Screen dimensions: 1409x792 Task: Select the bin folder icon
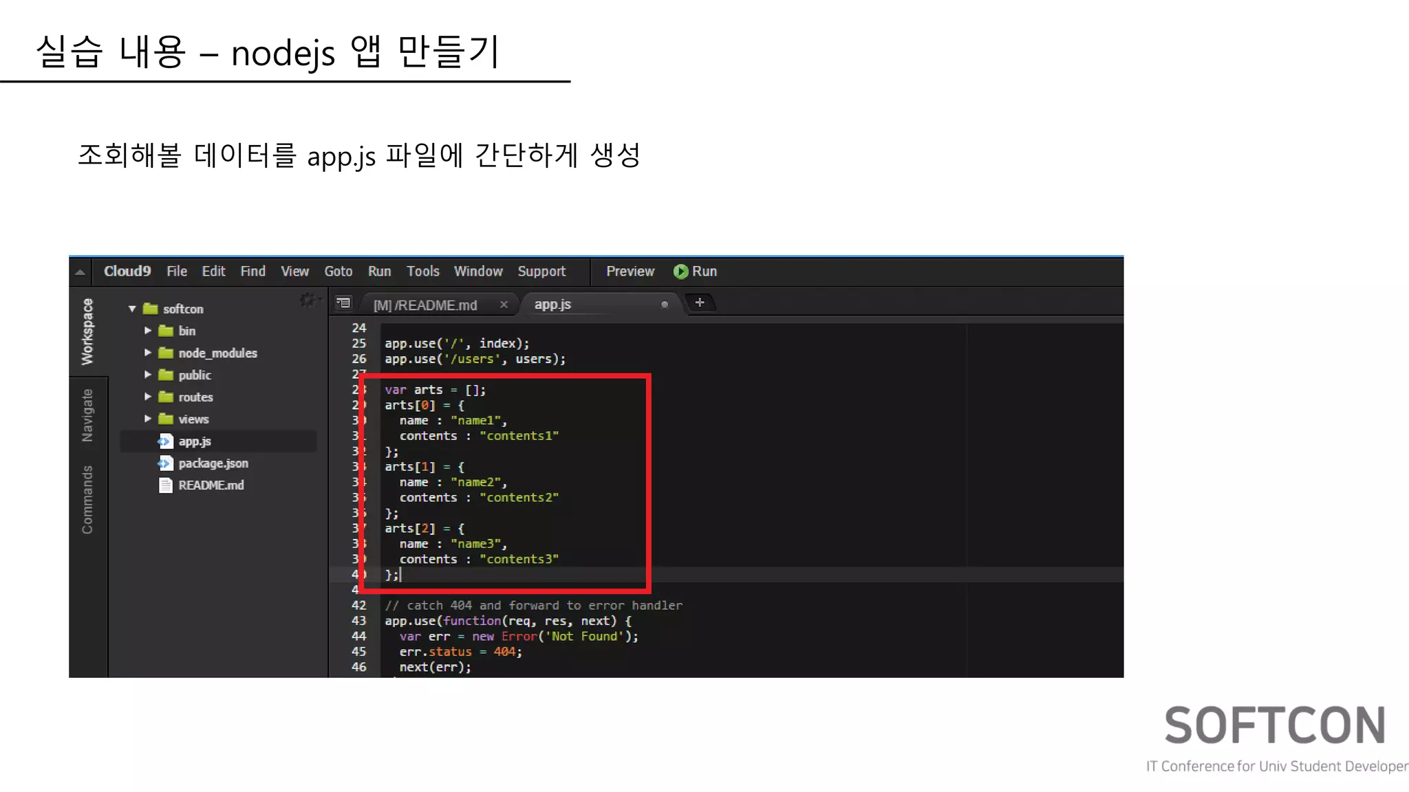tap(166, 331)
